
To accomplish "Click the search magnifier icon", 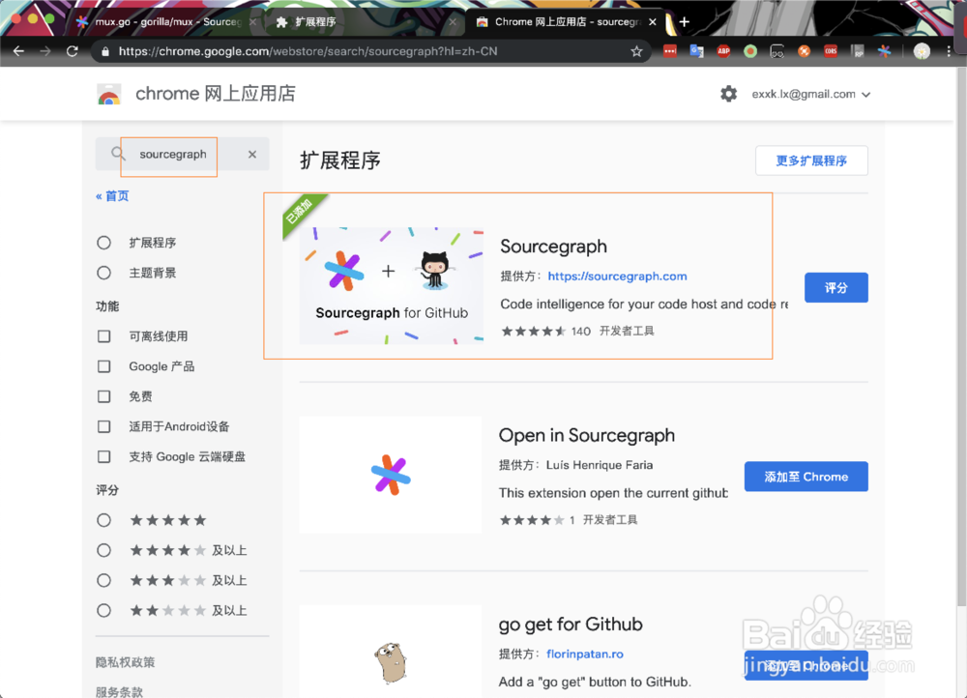I will click(118, 154).
